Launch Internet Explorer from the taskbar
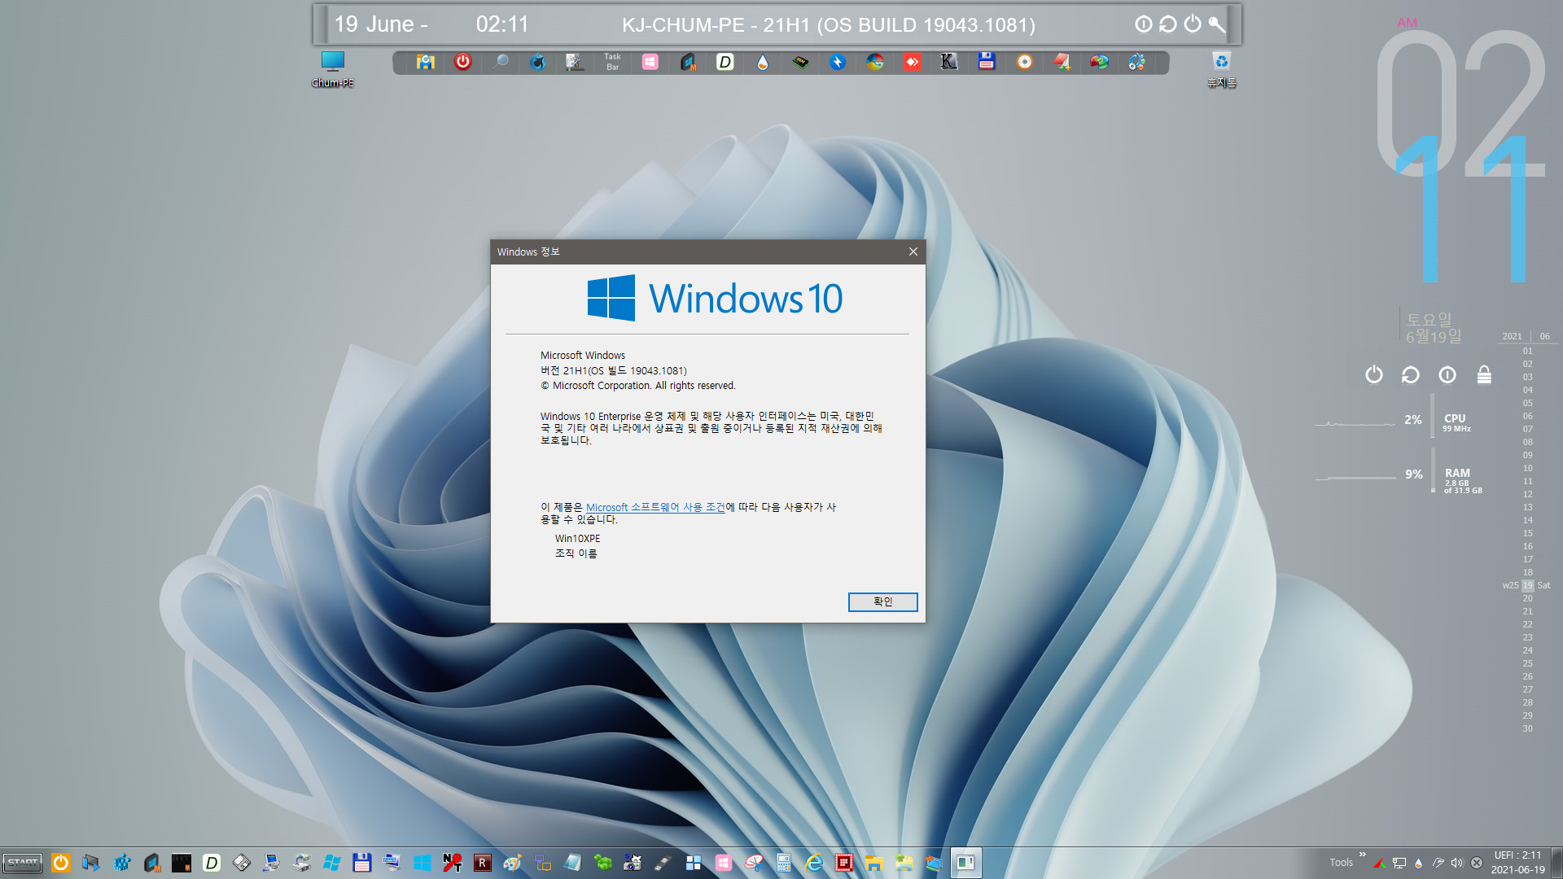Viewport: 1563px width, 879px height. click(x=814, y=863)
